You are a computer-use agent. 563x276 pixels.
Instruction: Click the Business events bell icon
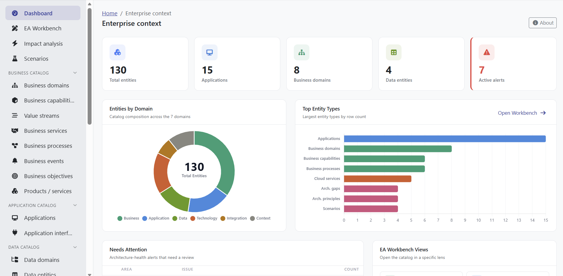click(15, 161)
